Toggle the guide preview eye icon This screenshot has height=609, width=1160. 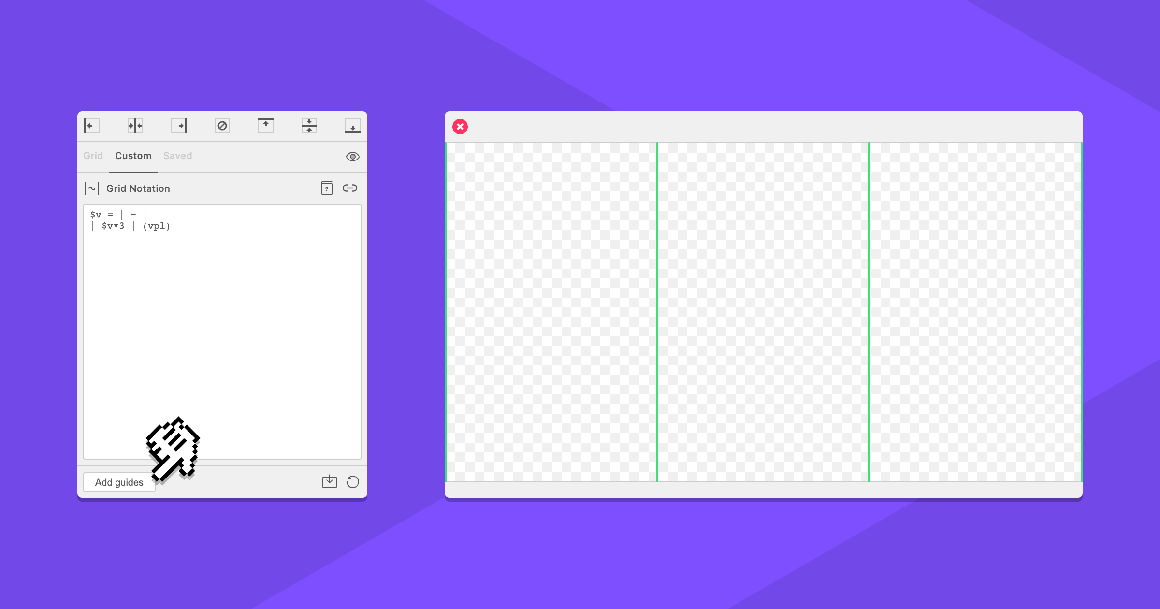[x=353, y=156]
